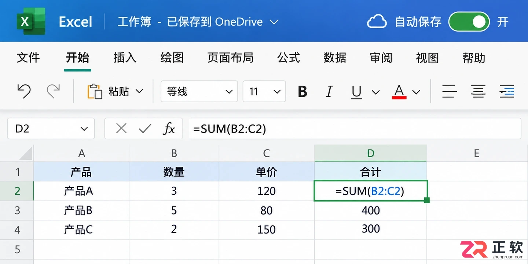Select the cell containing 产品B

pyautogui.click(x=81, y=210)
